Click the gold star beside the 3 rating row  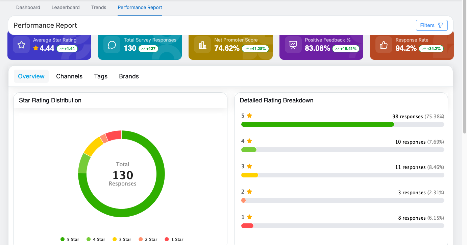click(249, 166)
